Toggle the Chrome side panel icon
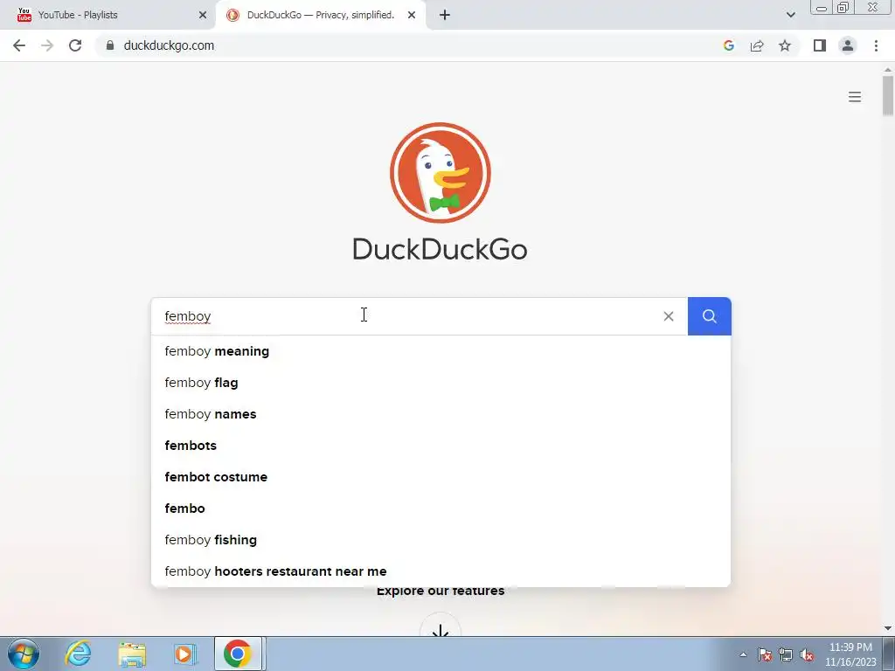Image resolution: width=895 pixels, height=671 pixels. click(x=820, y=45)
